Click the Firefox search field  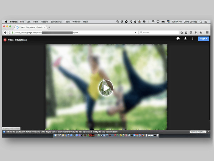159,33
